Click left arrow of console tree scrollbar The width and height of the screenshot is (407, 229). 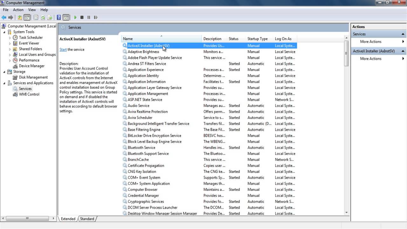pos(3,219)
